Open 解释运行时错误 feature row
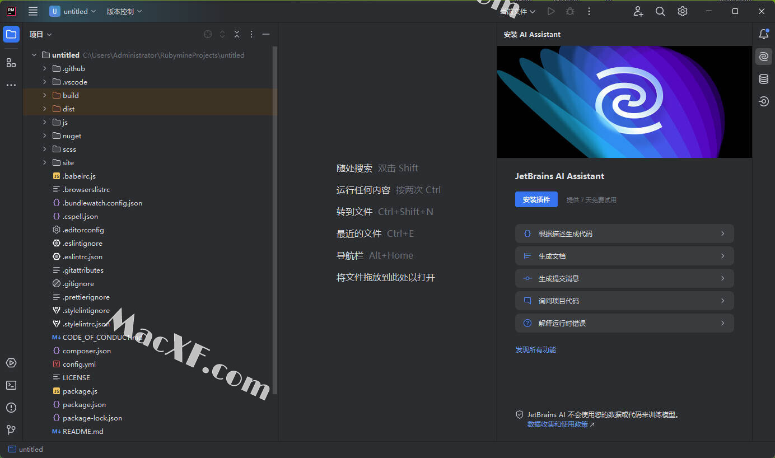The width and height of the screenshot is (775, 458). [624, 323]
